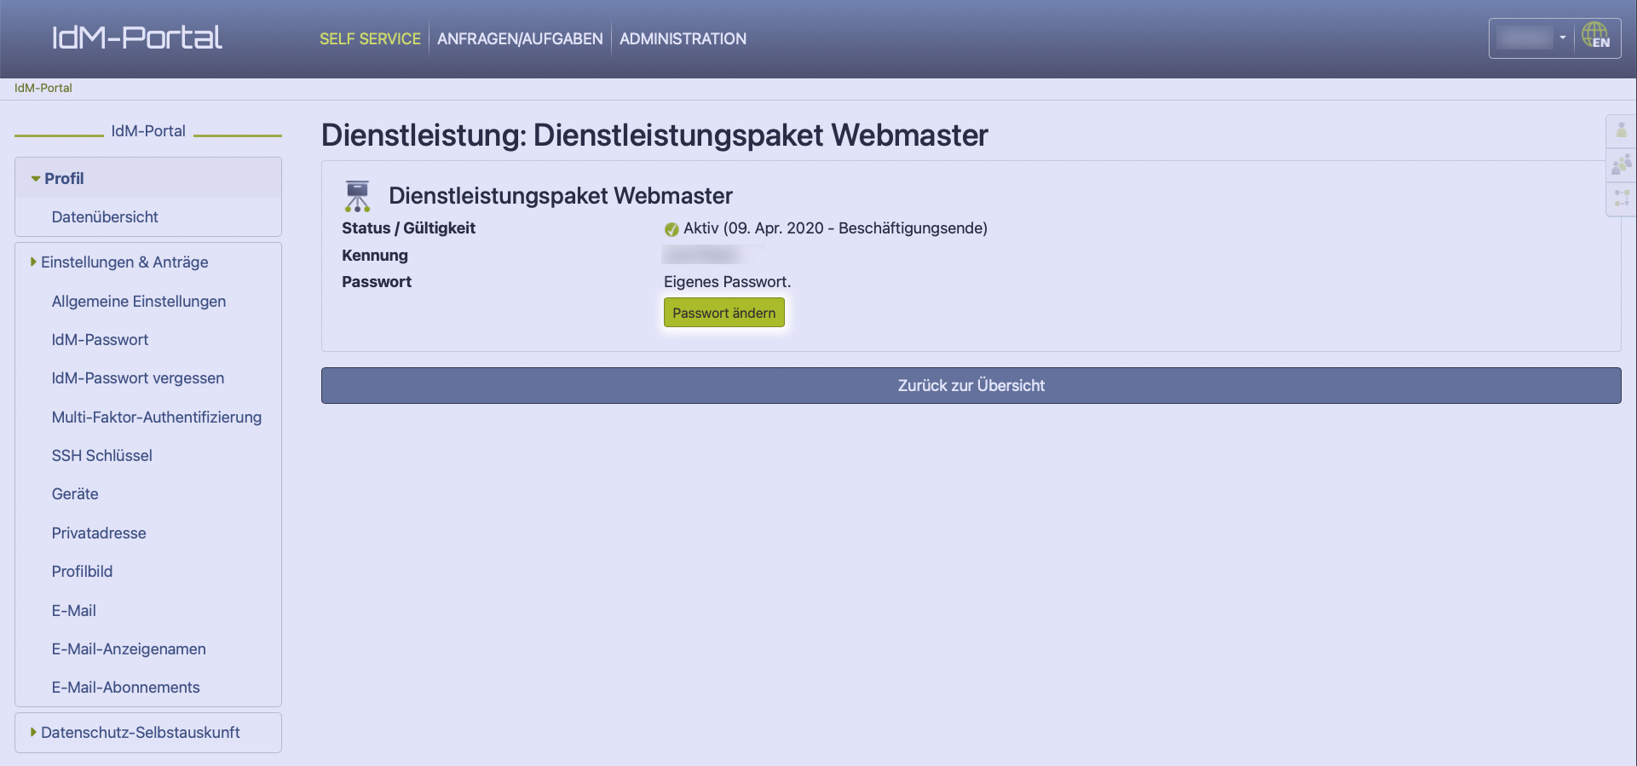Click the group of people icon on right edge
1637x766 pixels.
pos(1621,164)
